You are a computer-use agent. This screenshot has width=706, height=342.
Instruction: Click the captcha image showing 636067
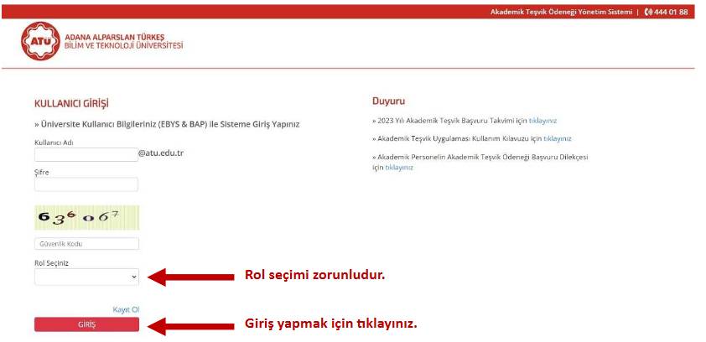[x=86, y=218]
